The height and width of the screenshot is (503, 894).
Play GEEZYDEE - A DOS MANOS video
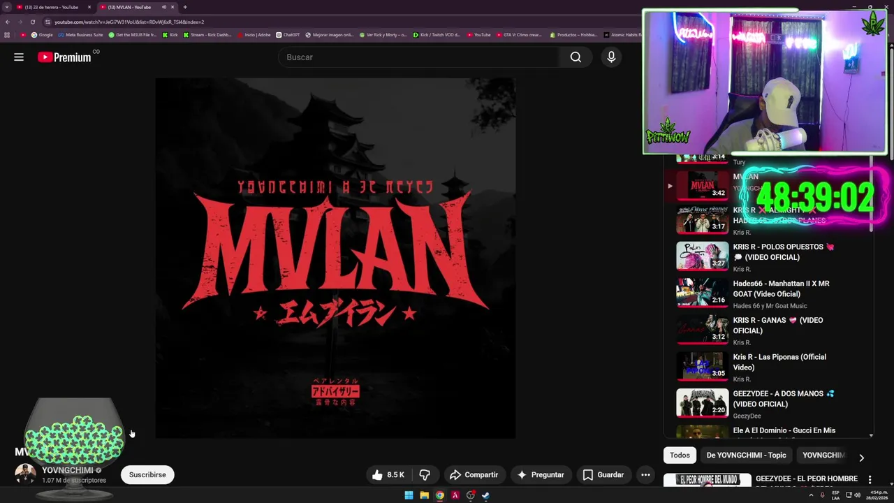pos(767,403)
